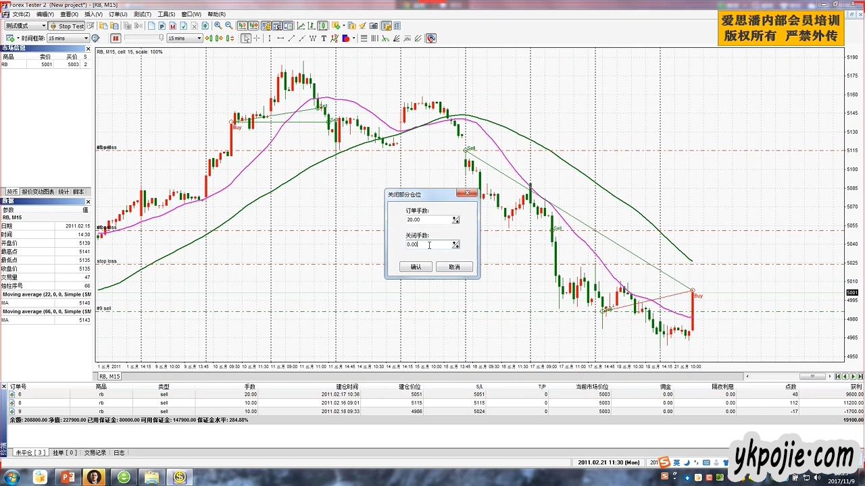Click the zoom in magnifier icon
Image resolution: width=865 pixels, height=486 pixels.
pyautogui.click(x=218, y=26)
